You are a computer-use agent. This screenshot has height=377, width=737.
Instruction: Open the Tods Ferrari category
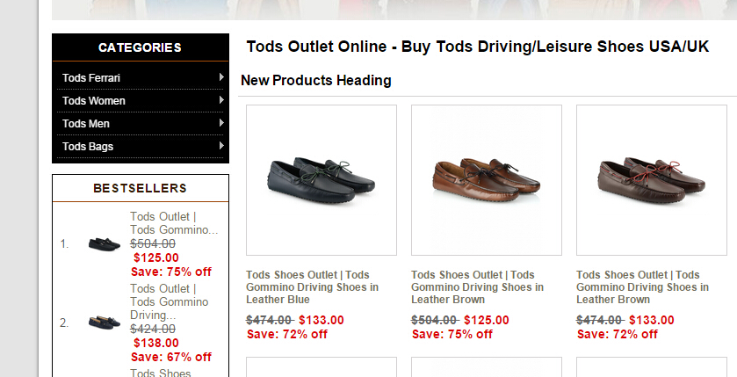click(91, 78)
